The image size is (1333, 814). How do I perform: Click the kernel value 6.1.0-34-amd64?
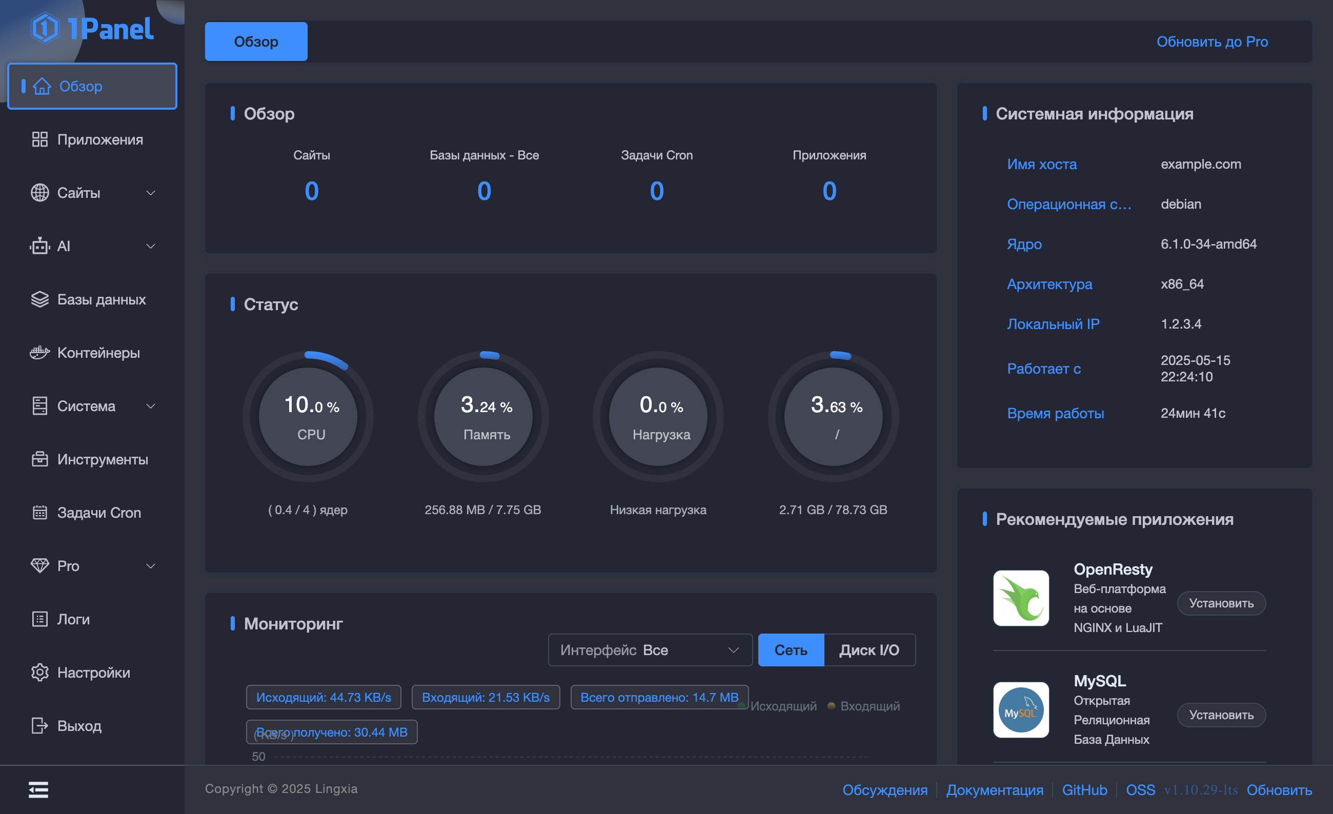click(x=1208, y=244)
